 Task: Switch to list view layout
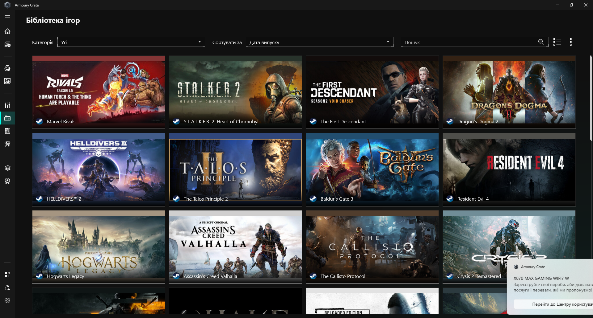pyautogui.click(x=557, y=42)
